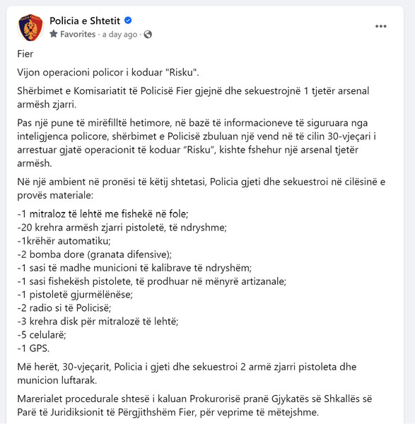This screenshot has width=415, height=424.
Task: Click the '-2 radio si të Policisë' line
Action: [x=64, y=307]
